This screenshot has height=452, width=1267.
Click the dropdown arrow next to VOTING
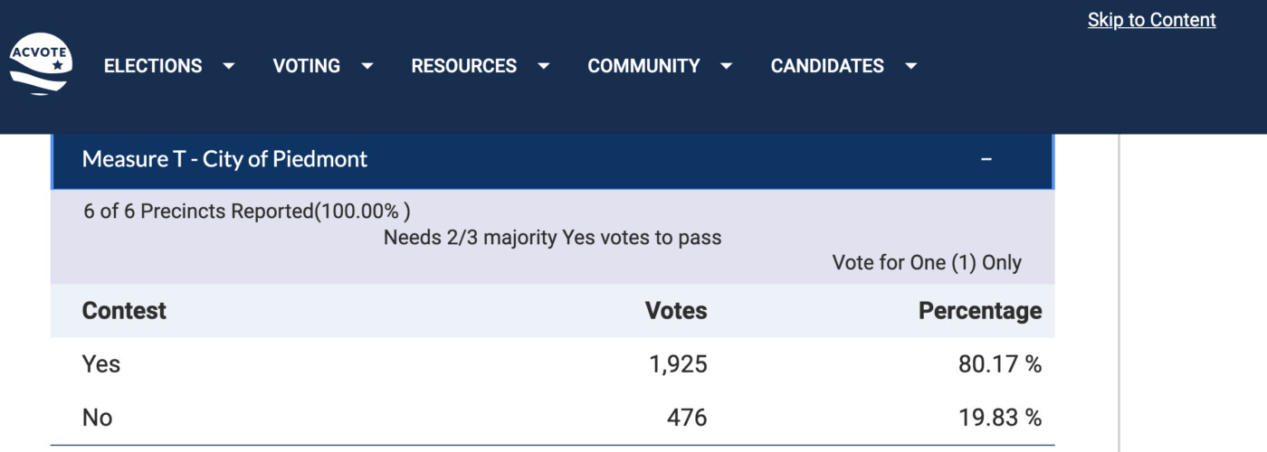click(x=367, y=66)
